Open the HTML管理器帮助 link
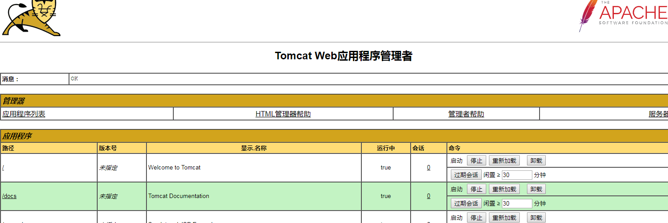Viewport: 668px width, 223px height. 283,114
